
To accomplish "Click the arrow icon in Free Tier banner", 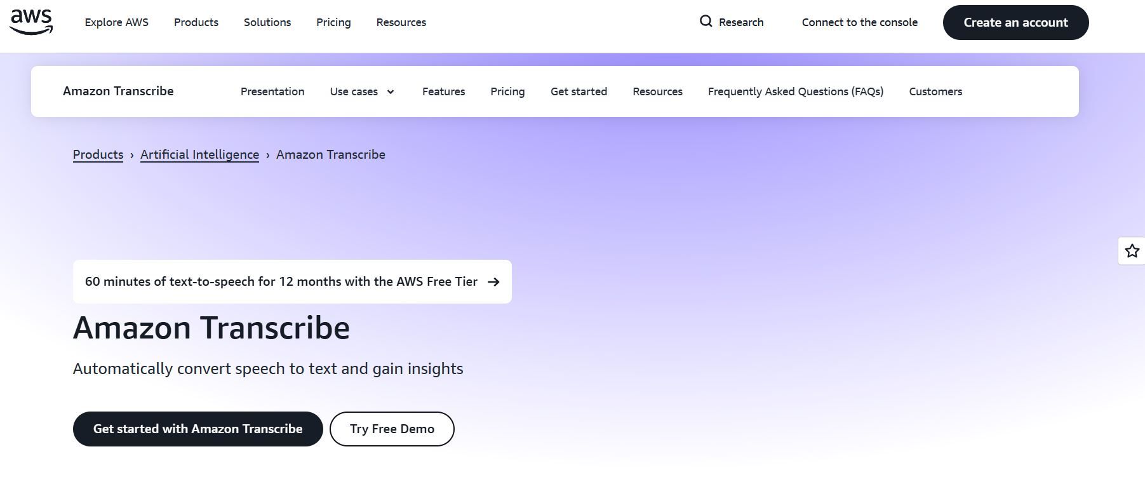I will point(493,282).
